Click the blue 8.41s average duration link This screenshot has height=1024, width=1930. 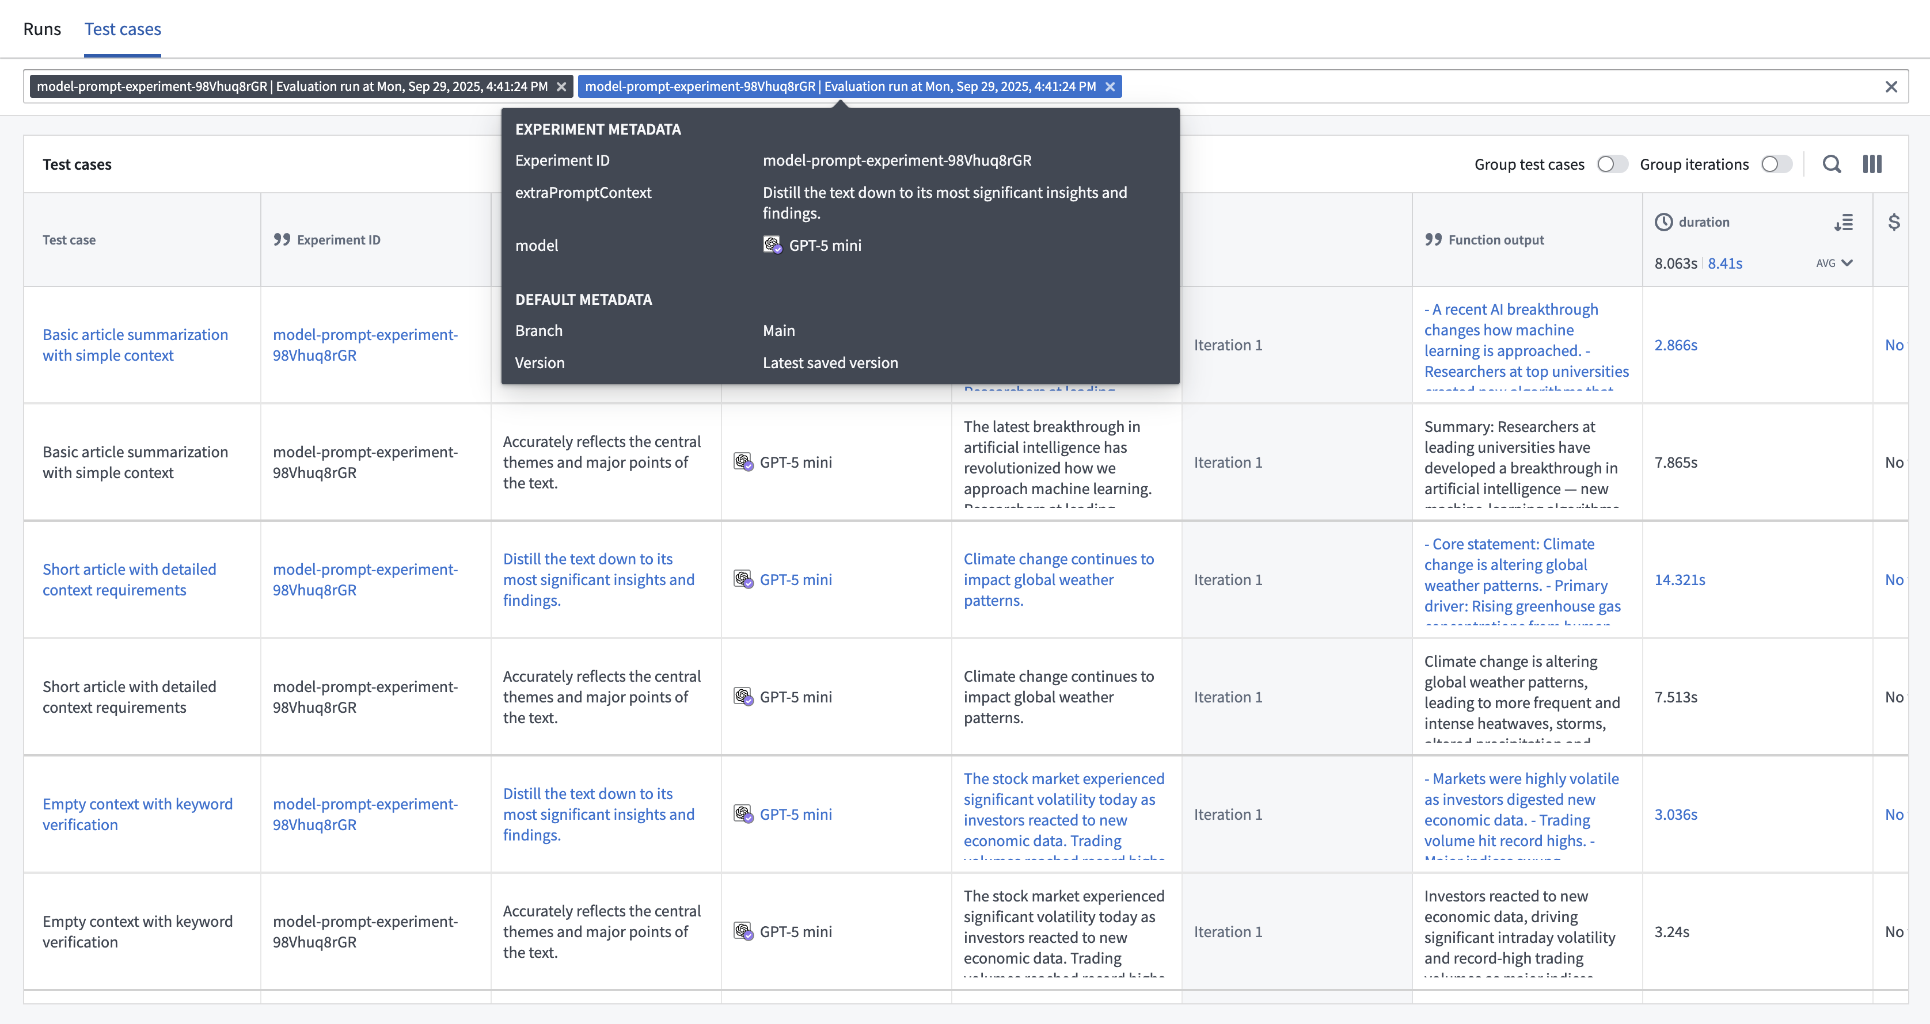[1724, 263]
